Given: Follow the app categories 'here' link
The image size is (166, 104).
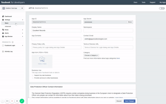Looking at the screenshot, I should 118,58.
